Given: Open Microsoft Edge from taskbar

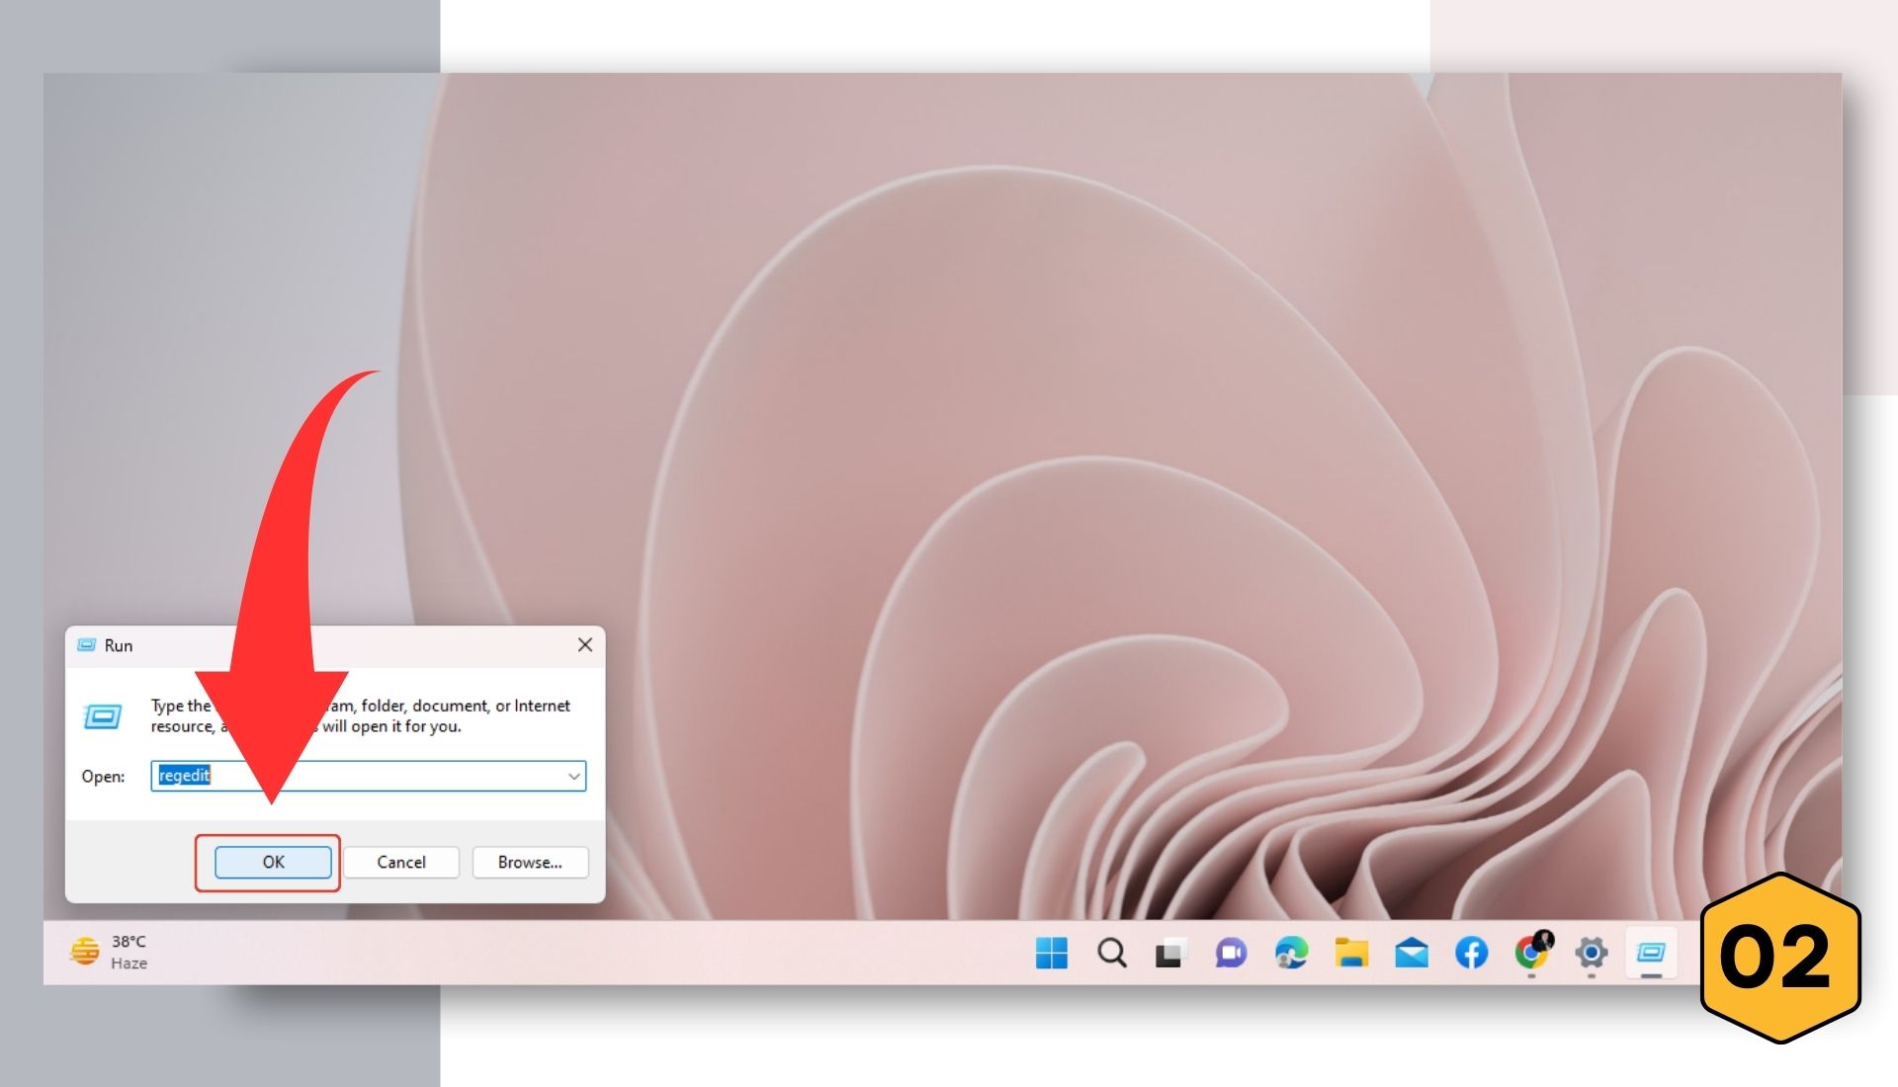Looking at the screenshot, I should tap(1291, 953).
